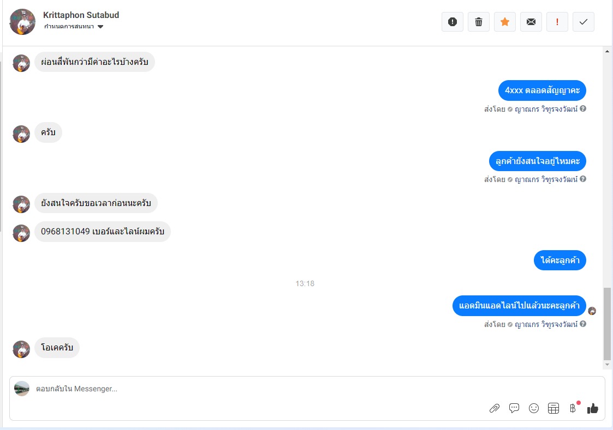The width and height of the screenshot is (613, 430).
Task: Open Krittaphon's profile picture in header
Action: 22,22
